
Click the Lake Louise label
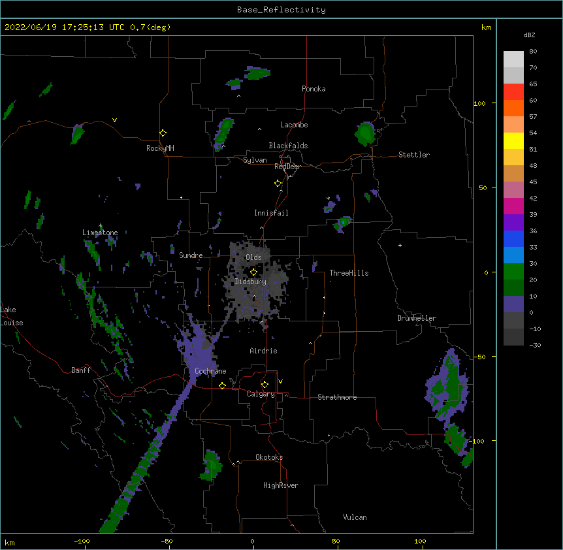coord(12,316)
